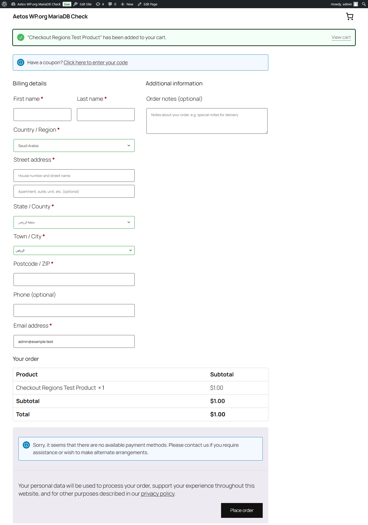This screenshot has width=368, height=525.
Task: Click the green checkmark notice icon
Action: point(21,38)
